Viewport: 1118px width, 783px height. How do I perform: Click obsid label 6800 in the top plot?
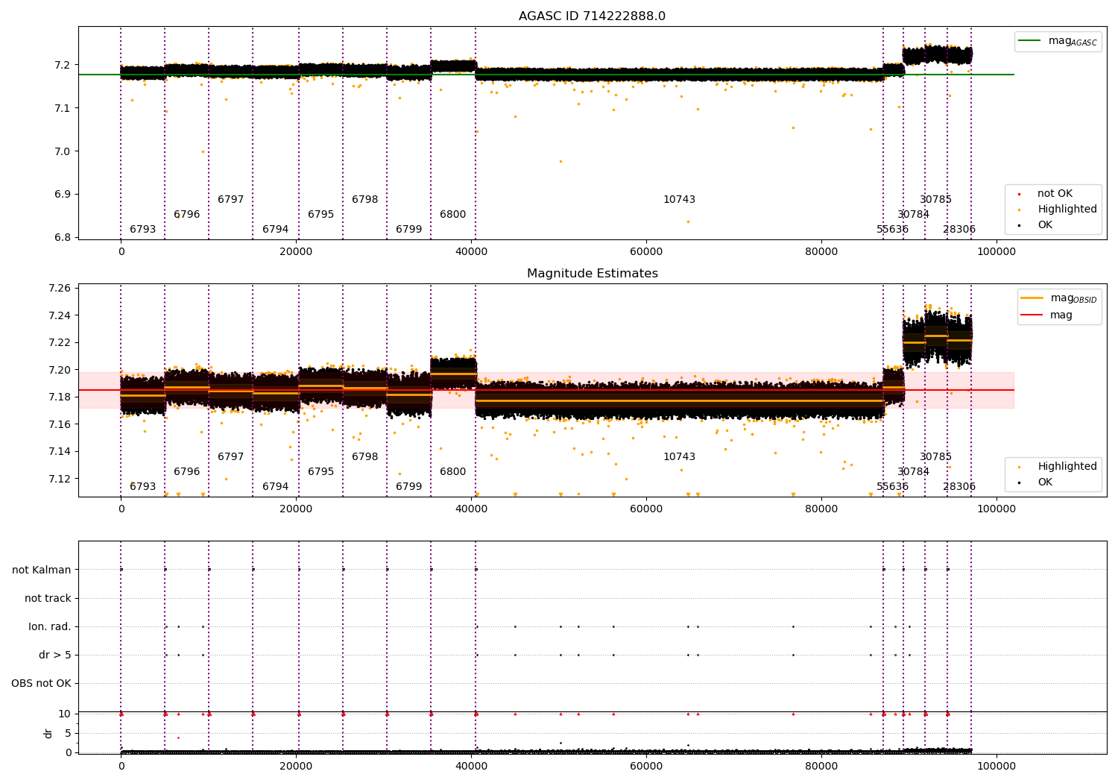click(453, 215)
